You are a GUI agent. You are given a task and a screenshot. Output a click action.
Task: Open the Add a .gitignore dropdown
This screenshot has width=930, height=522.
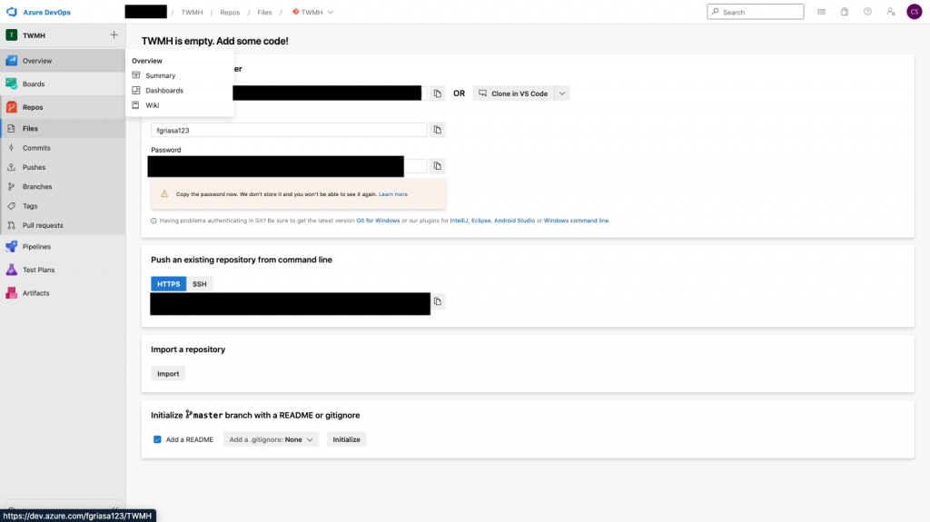[x=271, y=439]
